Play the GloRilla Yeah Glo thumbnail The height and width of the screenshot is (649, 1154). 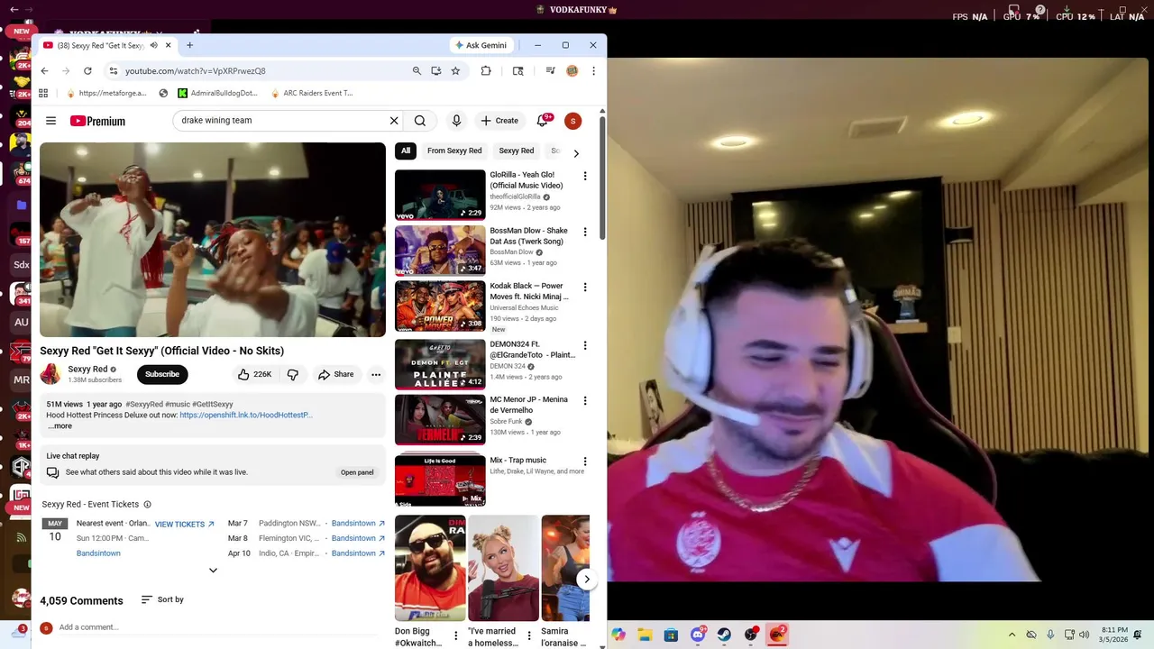[x=440, y=195]
